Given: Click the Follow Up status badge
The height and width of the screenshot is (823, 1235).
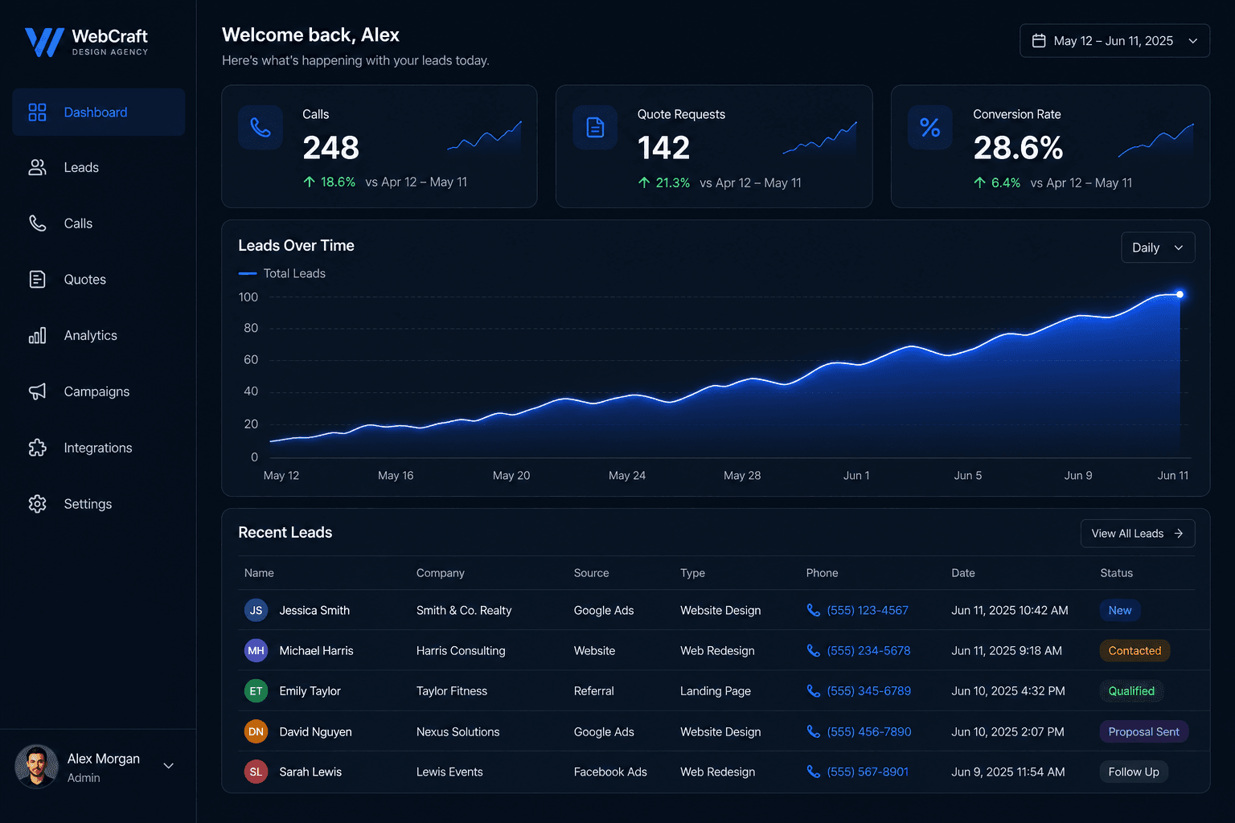Looking at the screenshot, I should tap(1134, 772).
